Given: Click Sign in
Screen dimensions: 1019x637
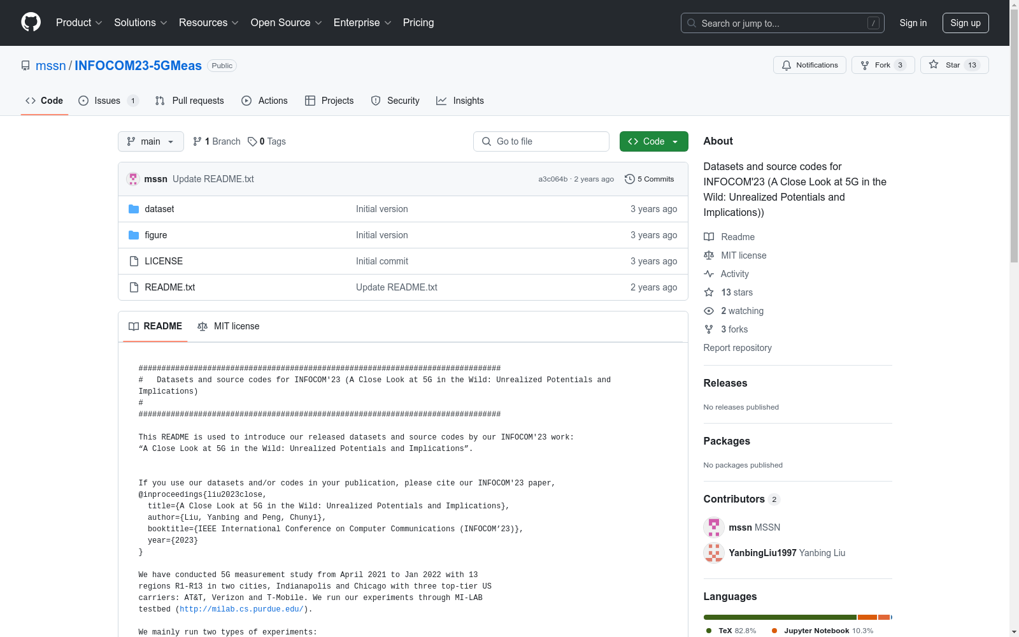Looking at the screenshot, I should click(913, 23).
